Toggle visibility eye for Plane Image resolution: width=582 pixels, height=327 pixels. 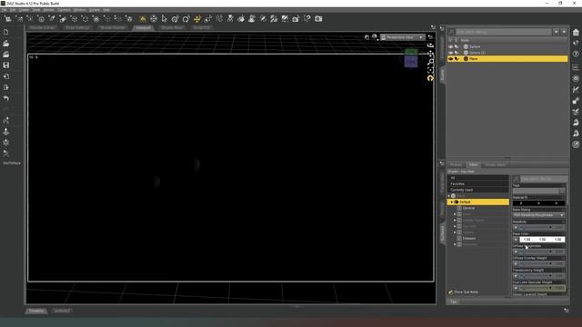pyautogui.click(x=451, y=58)
